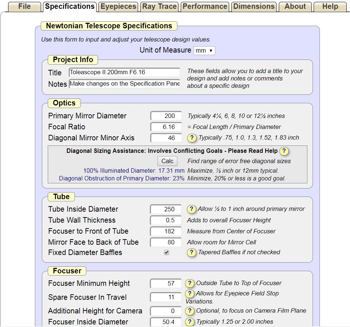Click '= Focal Length / Primary Diameter' hint

[234, 127]
